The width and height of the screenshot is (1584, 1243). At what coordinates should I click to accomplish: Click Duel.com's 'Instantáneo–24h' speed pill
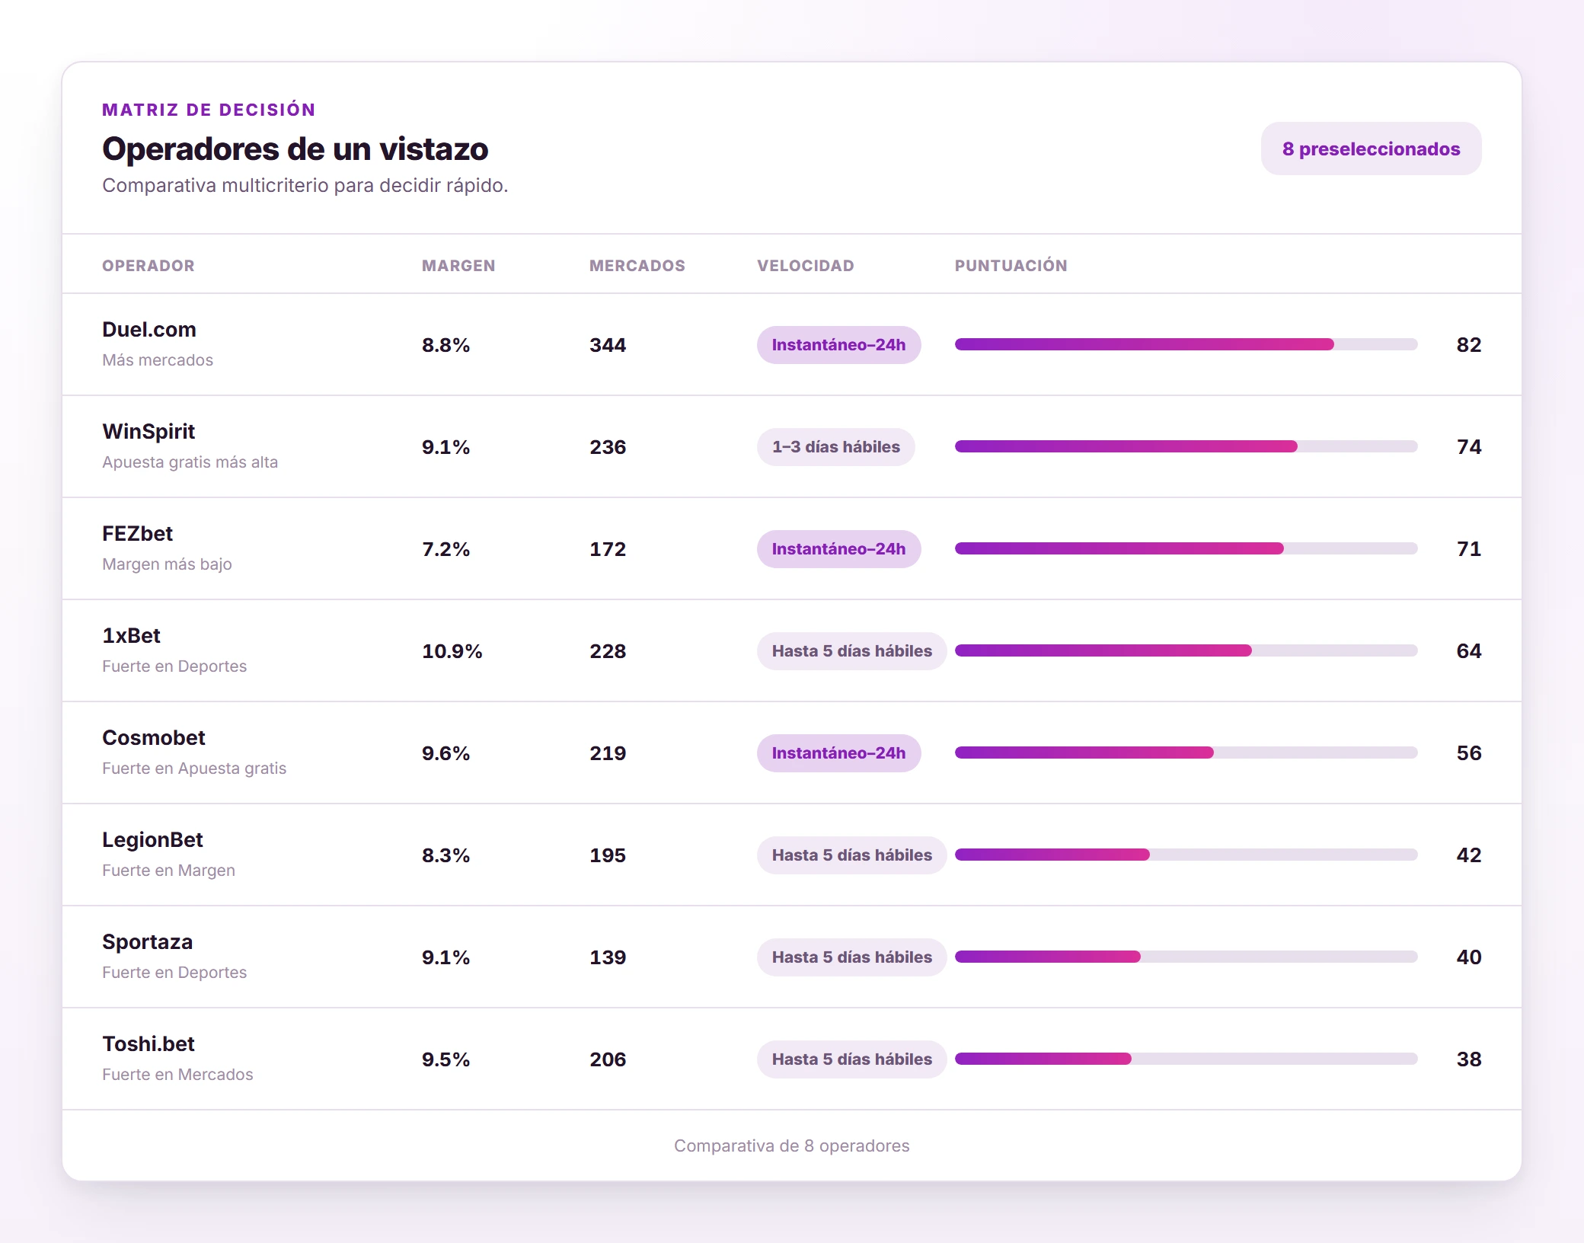[x=838, y=345]
